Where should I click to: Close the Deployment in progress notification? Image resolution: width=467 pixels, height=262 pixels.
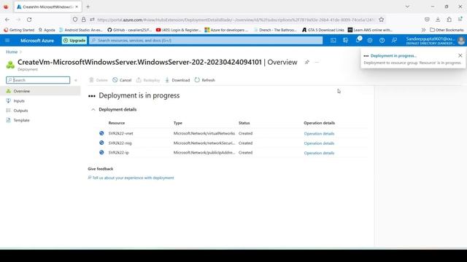(x=460, y=55)
